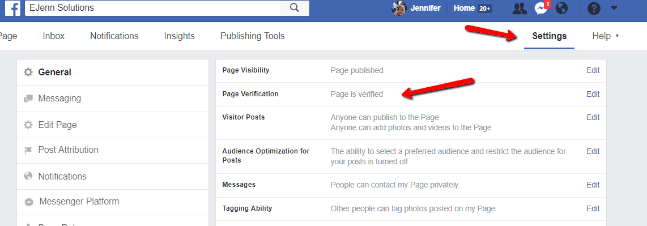Screen dimensions: 647x226
Task: Open Messenger chat icon
Action: pyautogui.click(x=540, y=8)
